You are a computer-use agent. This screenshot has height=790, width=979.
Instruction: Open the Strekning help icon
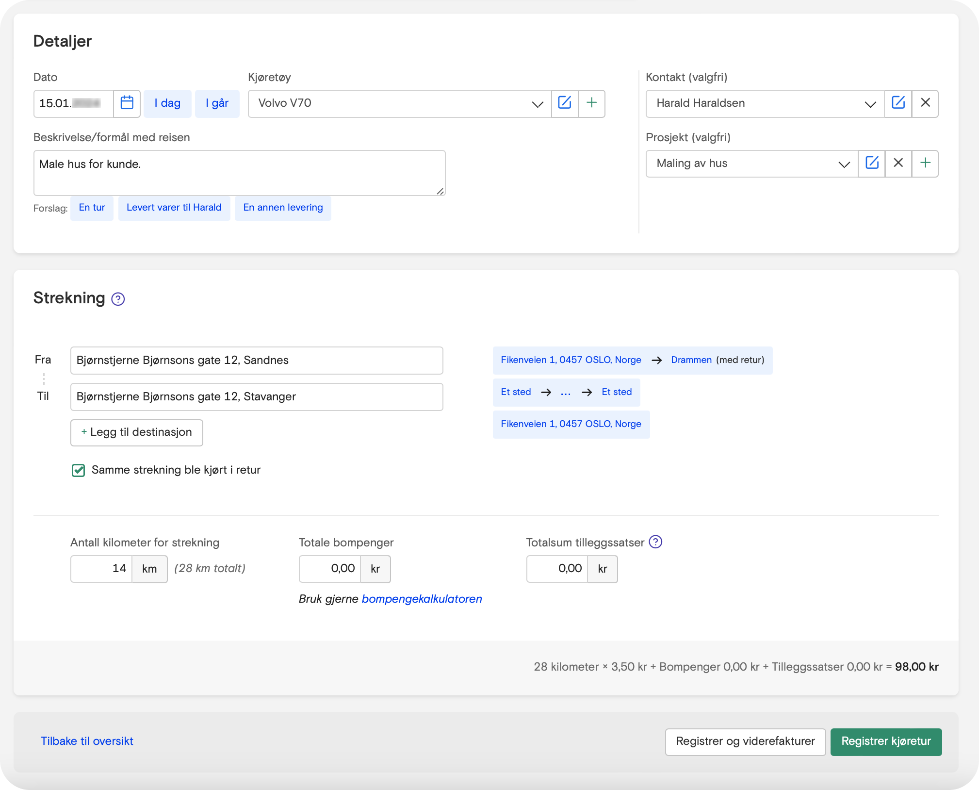118,299
